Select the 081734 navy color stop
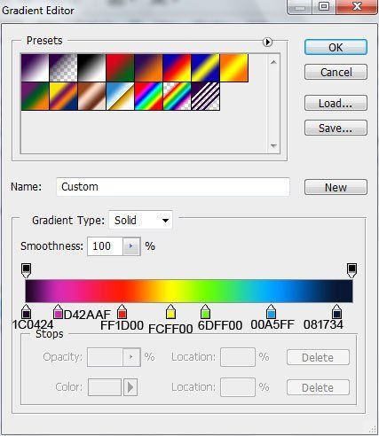379x436 pixels. point(336,312)
